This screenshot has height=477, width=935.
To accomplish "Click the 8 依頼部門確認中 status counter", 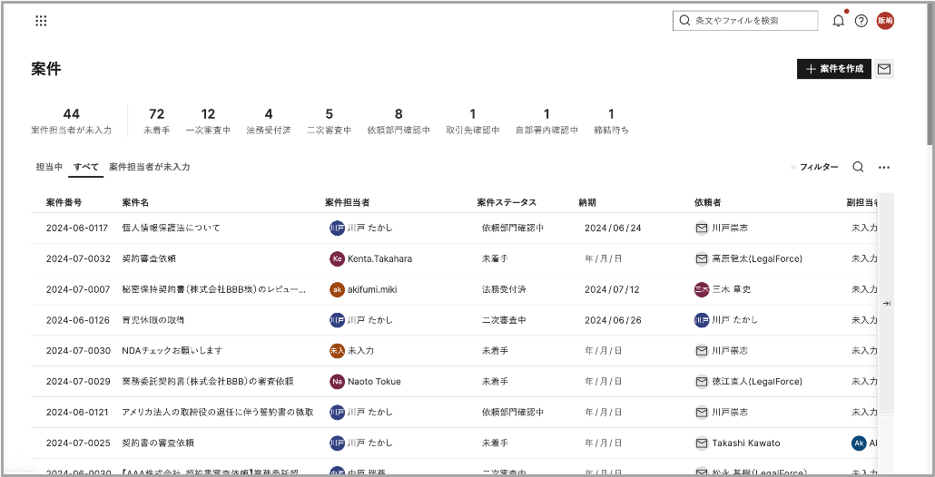I will [x=399, y=121].
